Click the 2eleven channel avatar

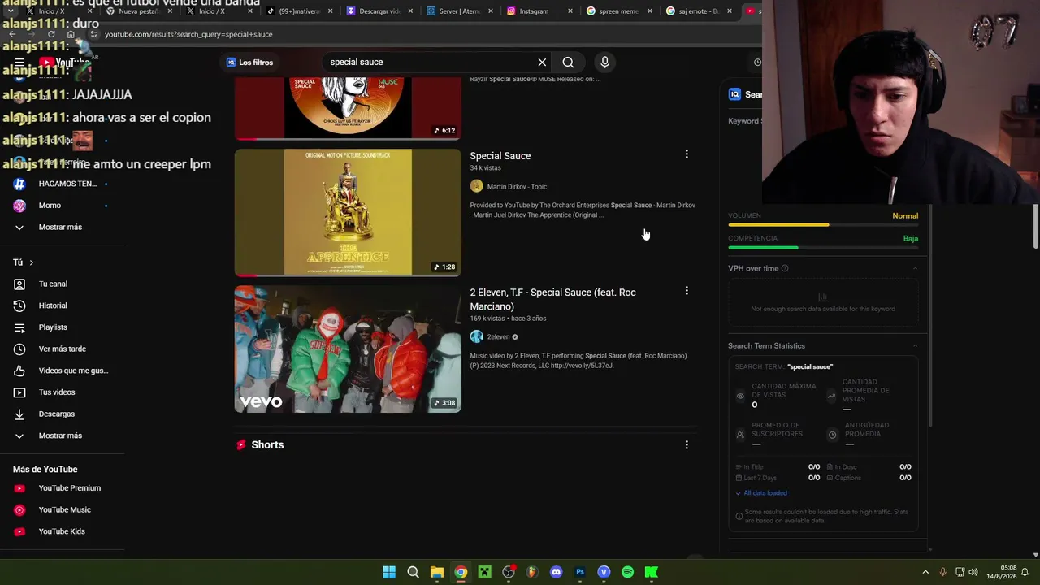click(476, 336)
